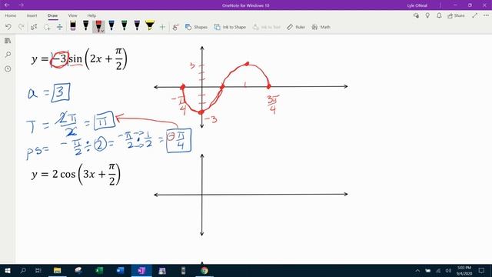The image size is (492, 277).
Task: Choose the Insert or Remove Space tool
Action: [x=60, y=27]
